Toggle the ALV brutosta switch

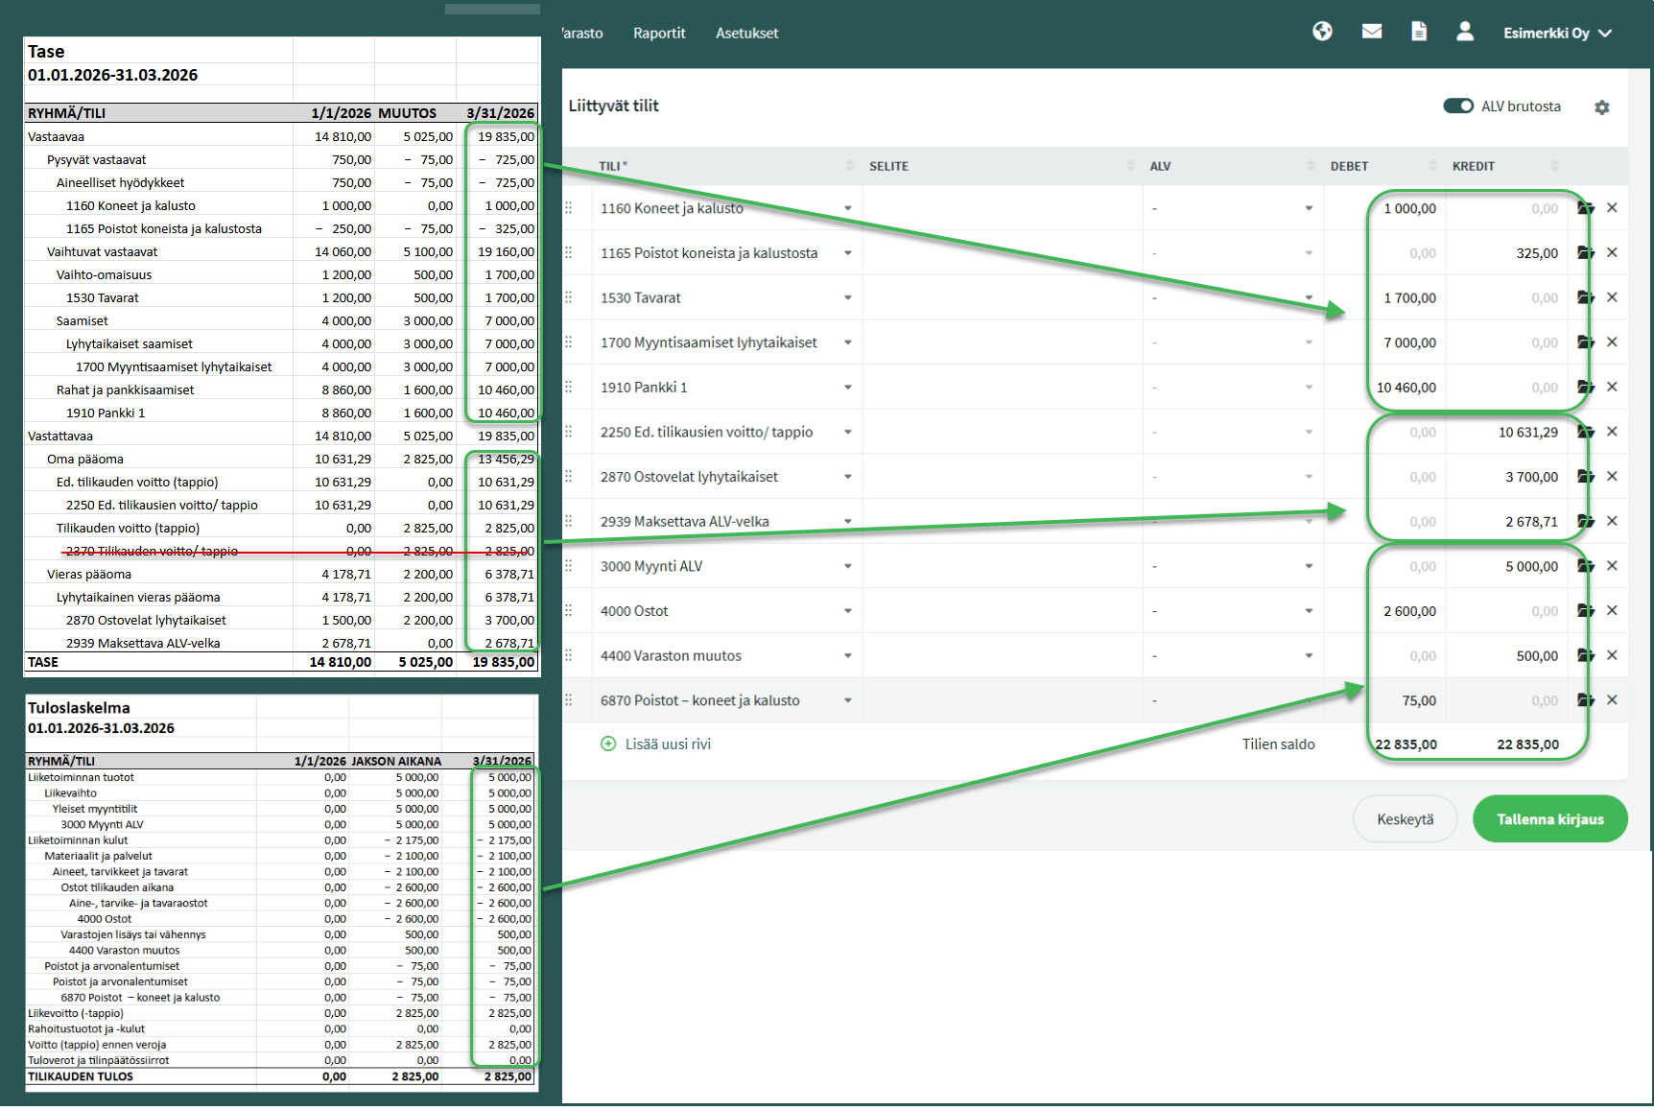1457,106
